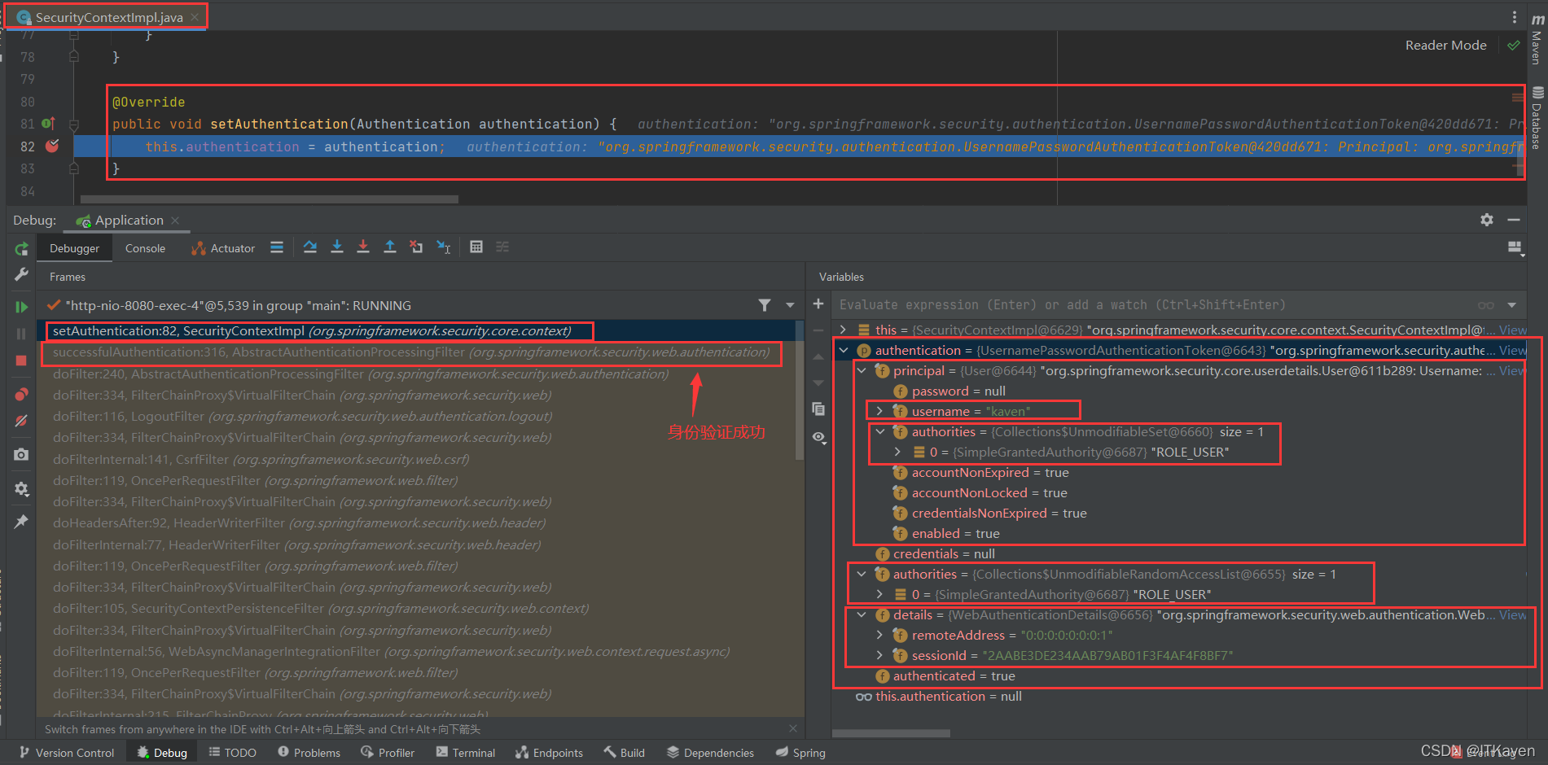
Task: Add a new watch with plus icon
Action: click(818, 304)
